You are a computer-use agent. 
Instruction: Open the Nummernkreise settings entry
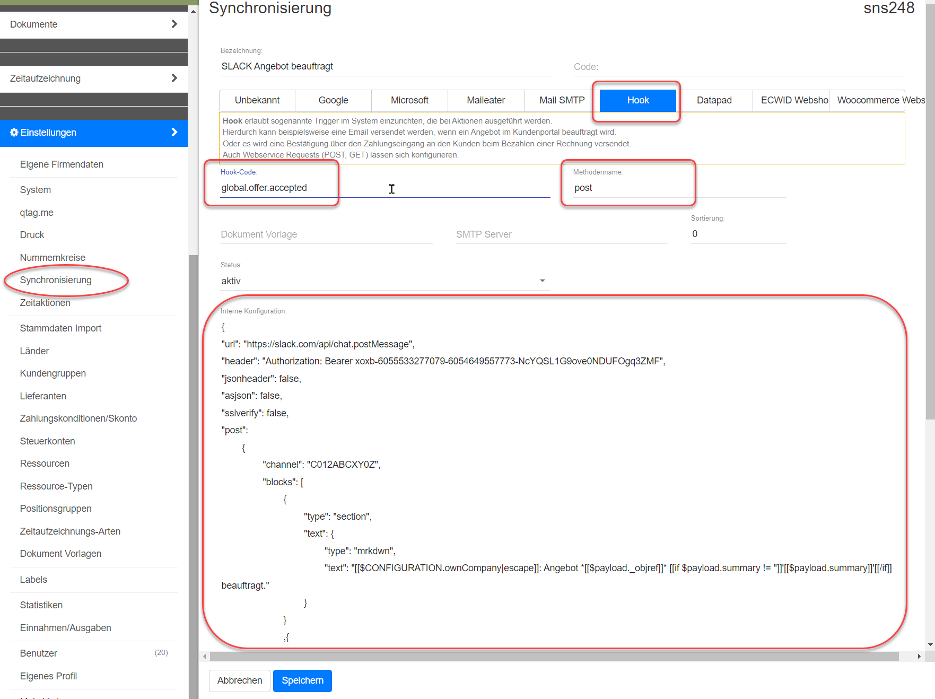tap(53, 258)
